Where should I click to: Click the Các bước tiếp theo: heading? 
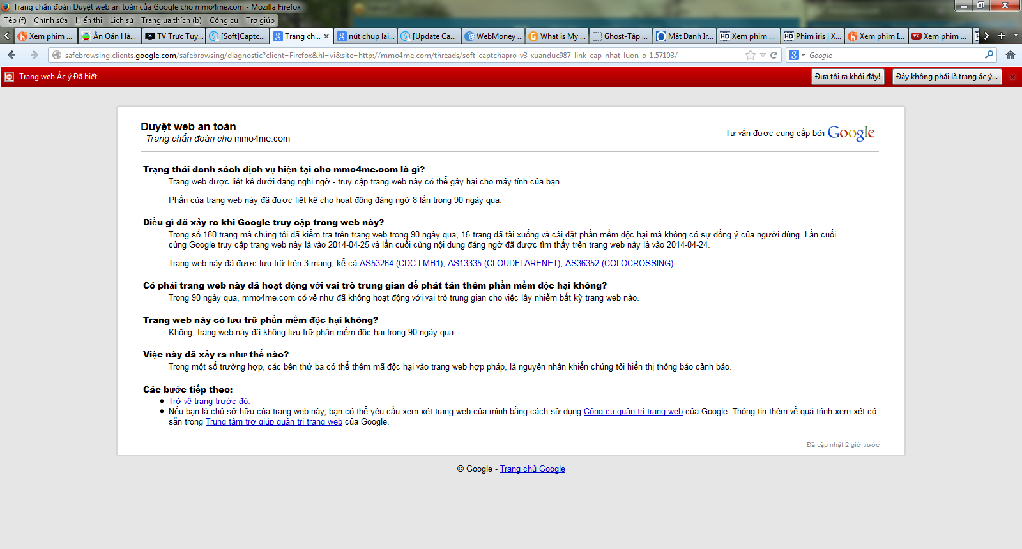188,389
